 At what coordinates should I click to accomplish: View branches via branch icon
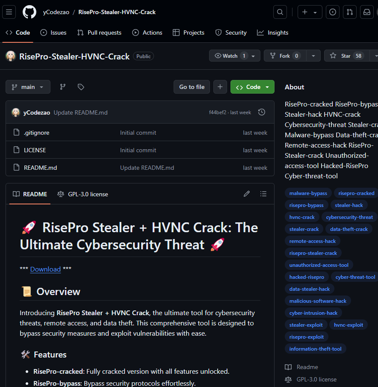[x=63, y=87]
